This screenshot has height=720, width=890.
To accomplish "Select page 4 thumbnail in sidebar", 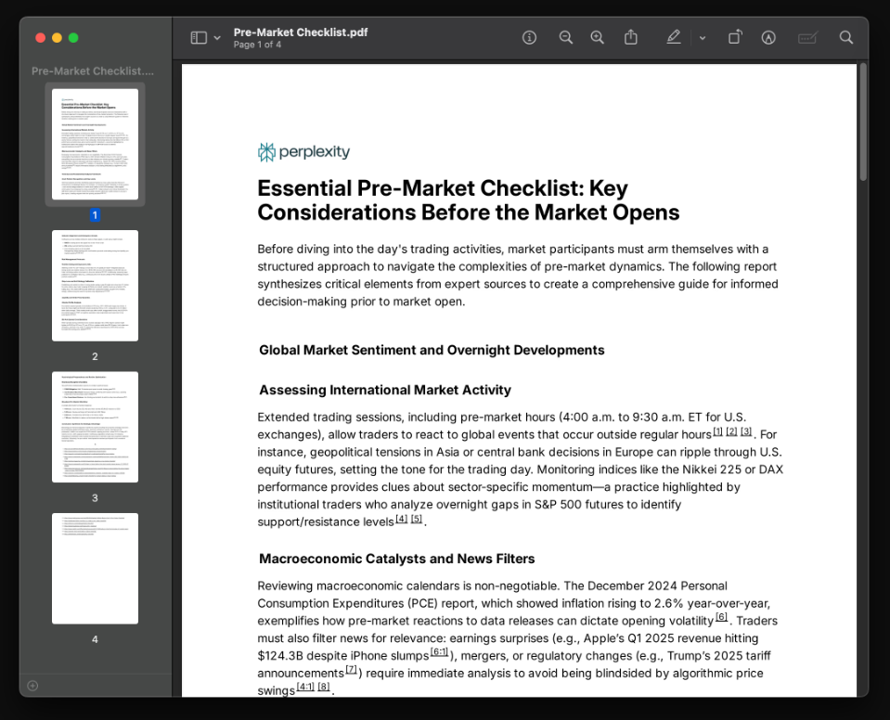I will coord(95,569).
